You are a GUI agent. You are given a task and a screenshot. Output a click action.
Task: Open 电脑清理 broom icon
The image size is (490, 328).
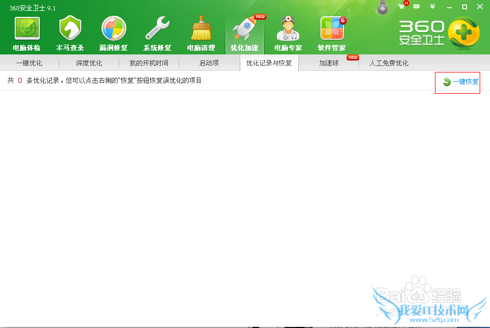201,28
